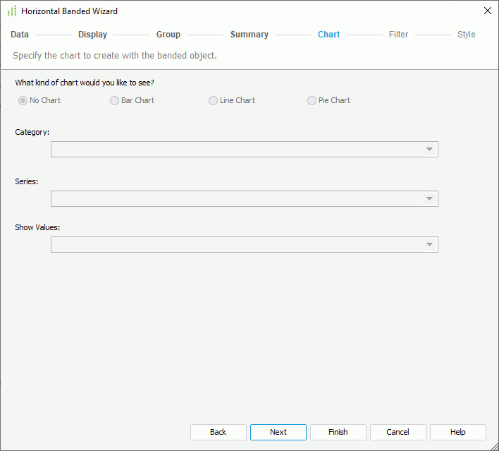Navigate to the Filter step
Screen dimensions: 499x451
(398, 35)
